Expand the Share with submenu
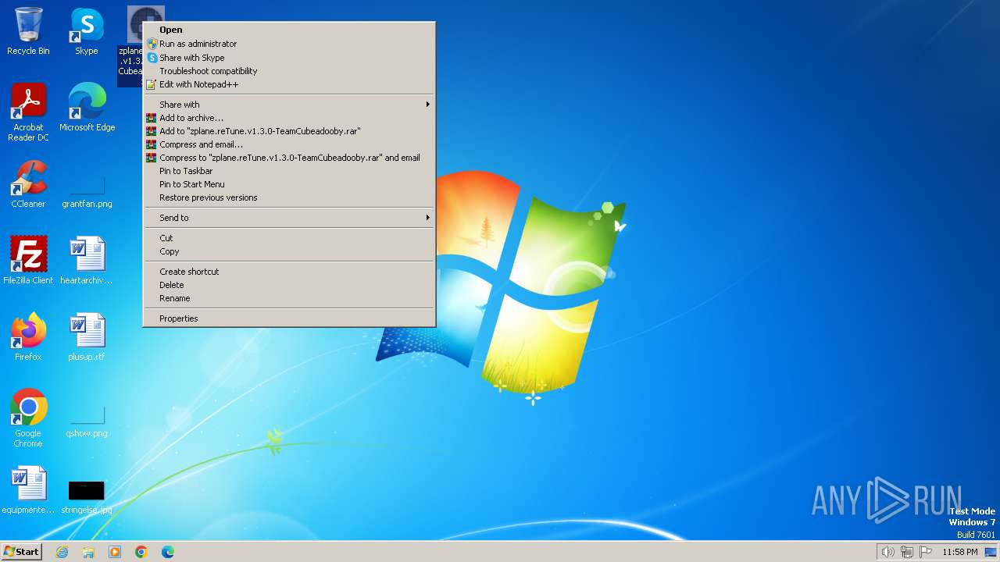The width and height of the screenshot is (1000, 562). 289,105
